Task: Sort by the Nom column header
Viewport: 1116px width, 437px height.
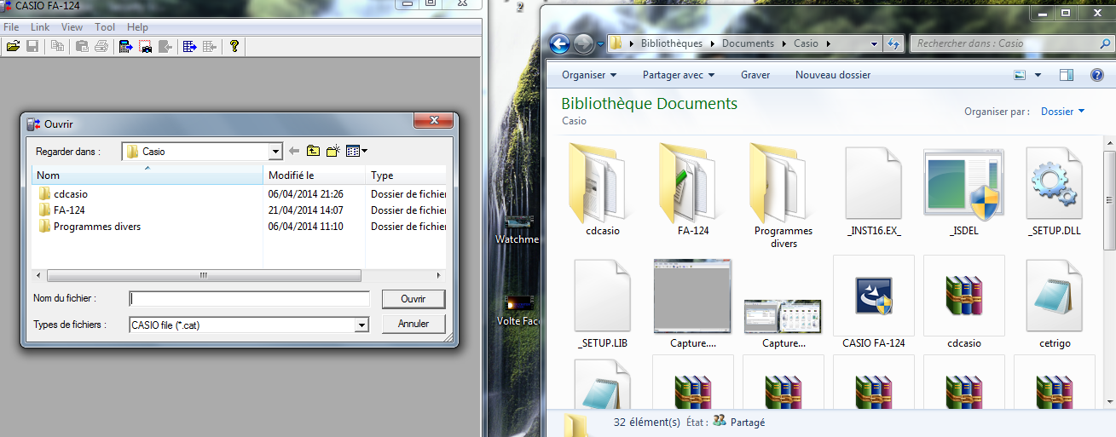Action: (147, 175)
